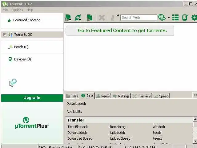Open the Help menu
This screenshot has height=148, width=197.
point(30,10)
